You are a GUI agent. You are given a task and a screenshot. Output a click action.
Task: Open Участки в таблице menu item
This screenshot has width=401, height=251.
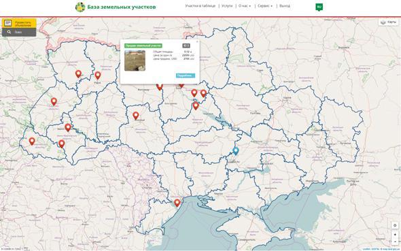click(x=201, y=6)
